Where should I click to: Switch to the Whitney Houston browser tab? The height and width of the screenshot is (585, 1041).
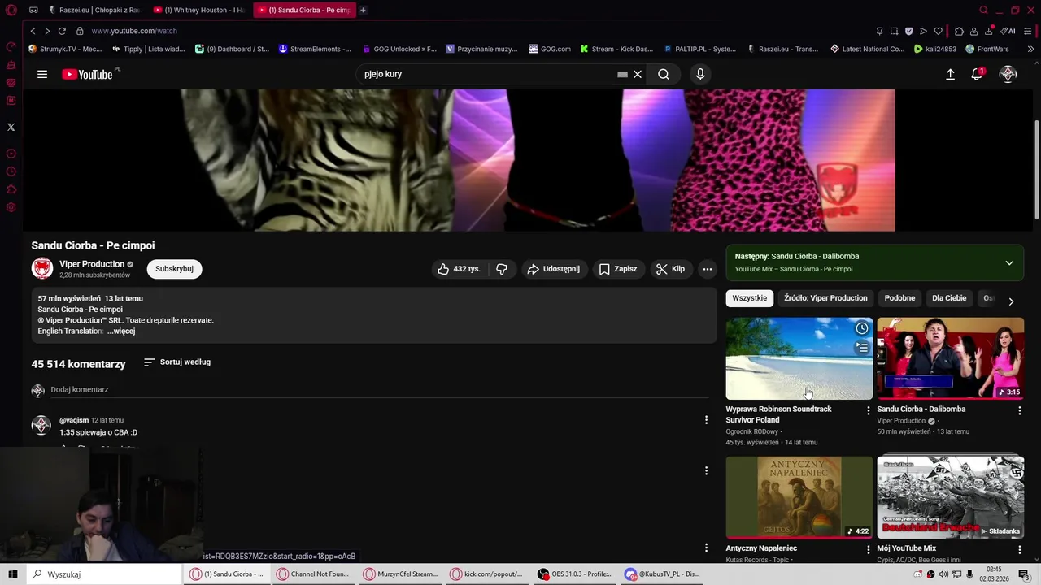pyautogui.click(x=199, y=10)
